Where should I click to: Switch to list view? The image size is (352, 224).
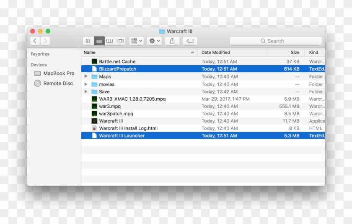coord(99,41)
